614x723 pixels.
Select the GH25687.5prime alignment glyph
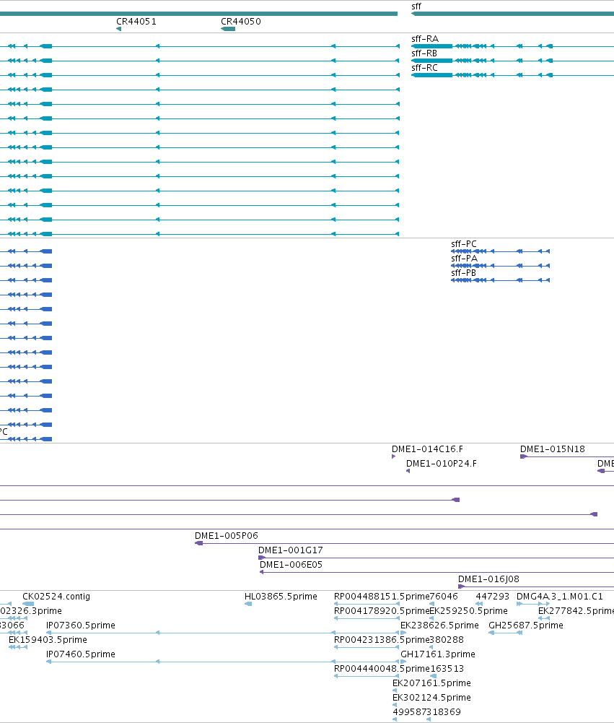click(x=505, y=633)
